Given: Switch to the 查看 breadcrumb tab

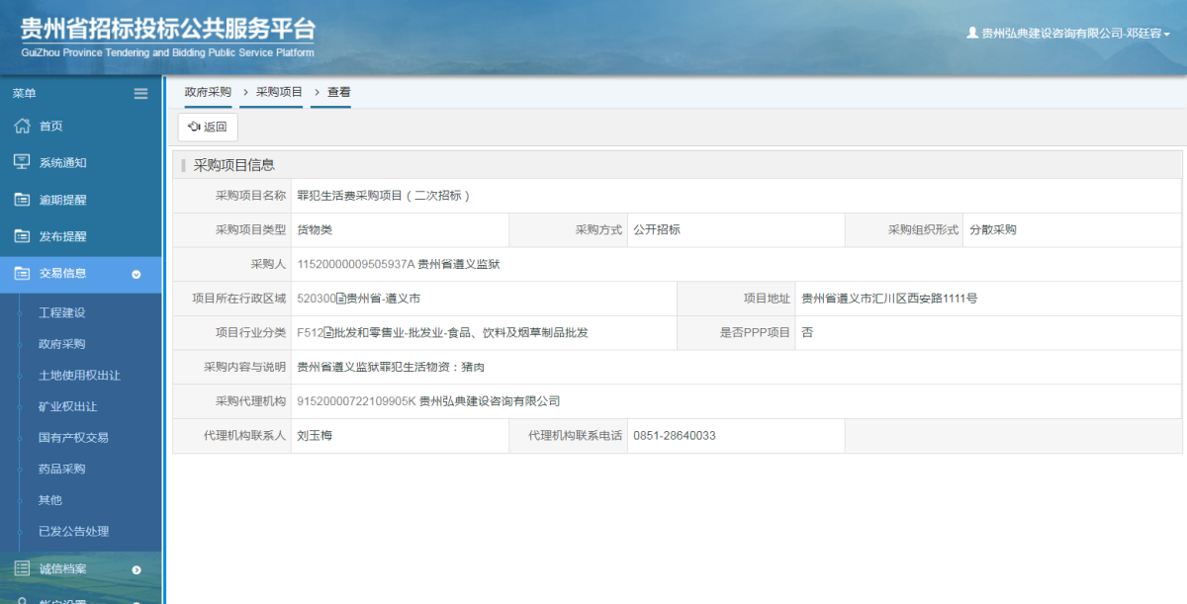Looking at the screenshot, I should (x=337, y=92).
